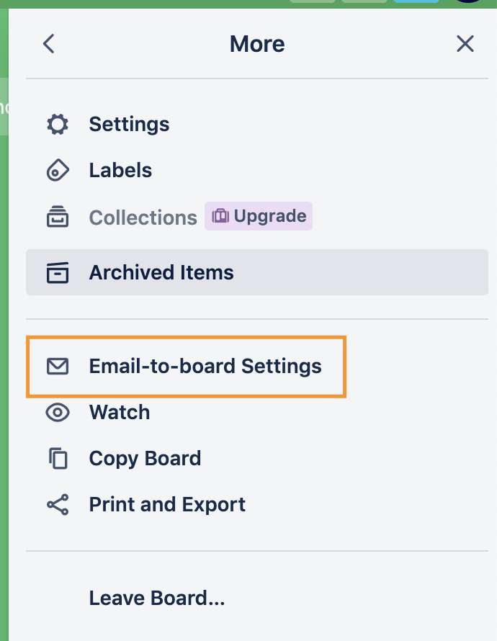Click the Copy Board duplicate icon
Screen dimensions: 497x641
[58, 459]
